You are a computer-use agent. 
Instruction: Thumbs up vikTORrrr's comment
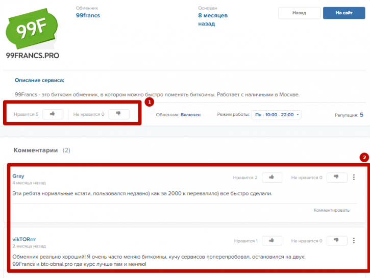tap(272, 241)
